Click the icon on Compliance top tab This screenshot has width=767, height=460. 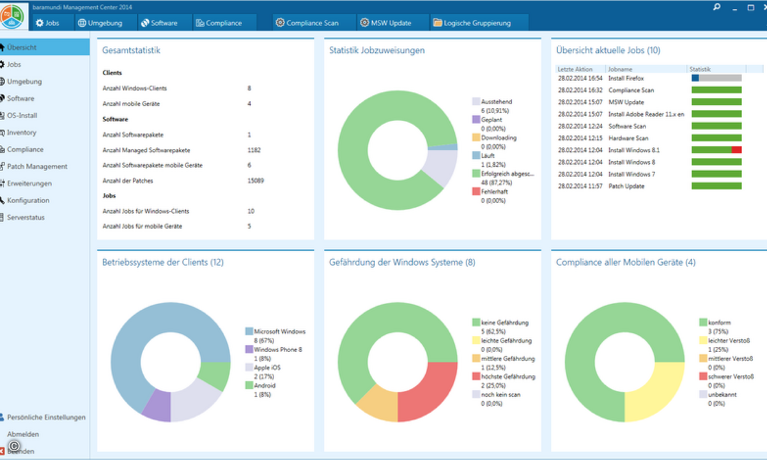199,23
